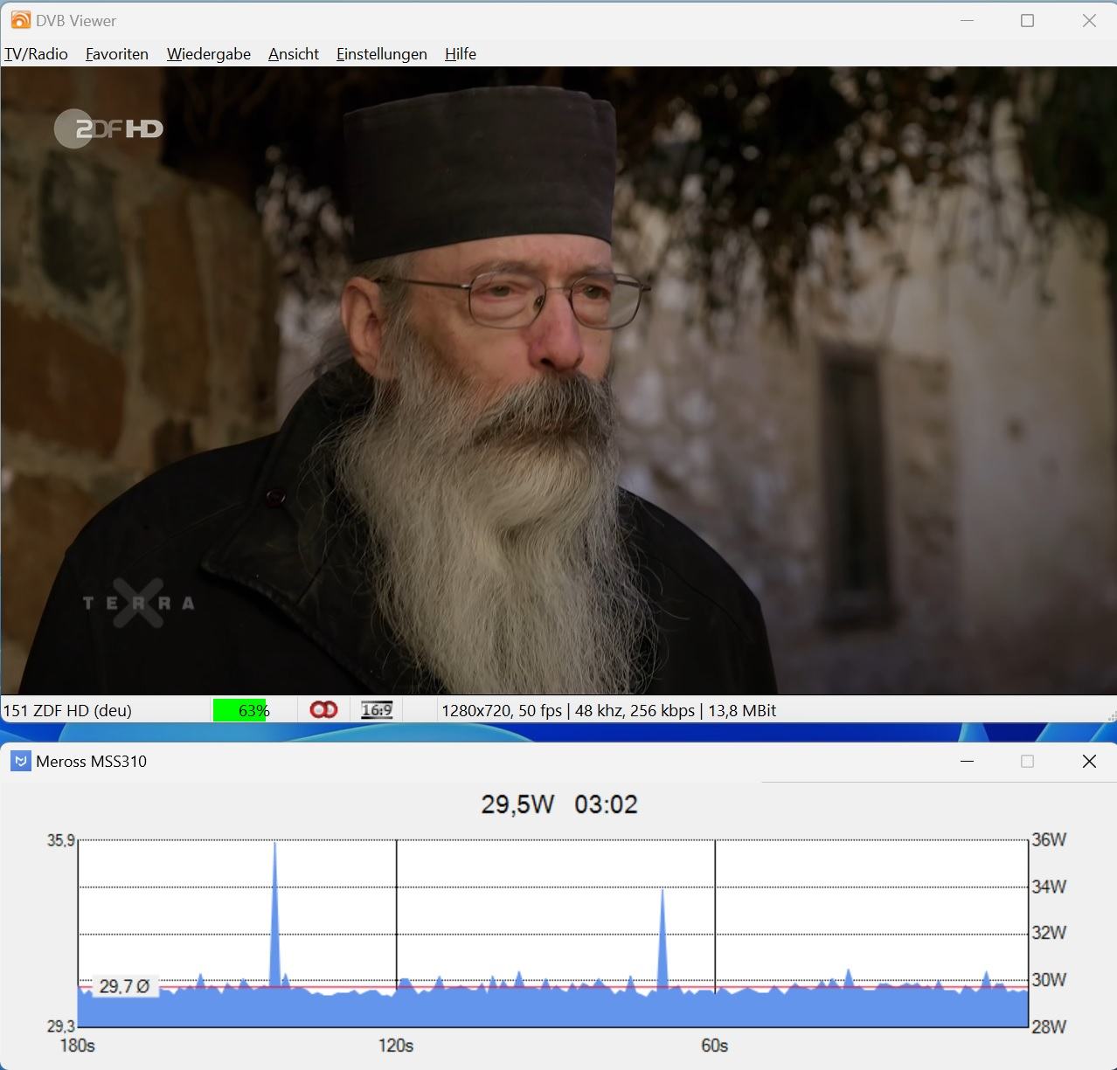The height and width of the screenshot is (1070, 1117).
Task: Click the ZDF HD logo in video
Action: 108,128
